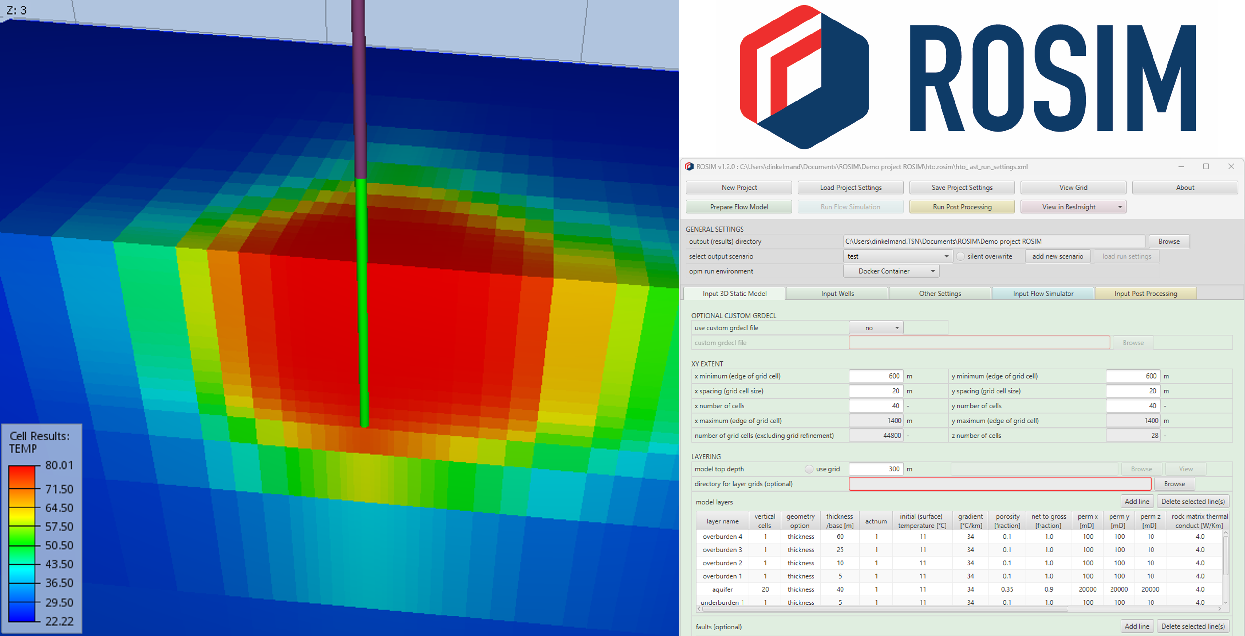The image size is (1245, 636).
Task: Minimize the ROSIM window
Action: [x=1181, y=167]
